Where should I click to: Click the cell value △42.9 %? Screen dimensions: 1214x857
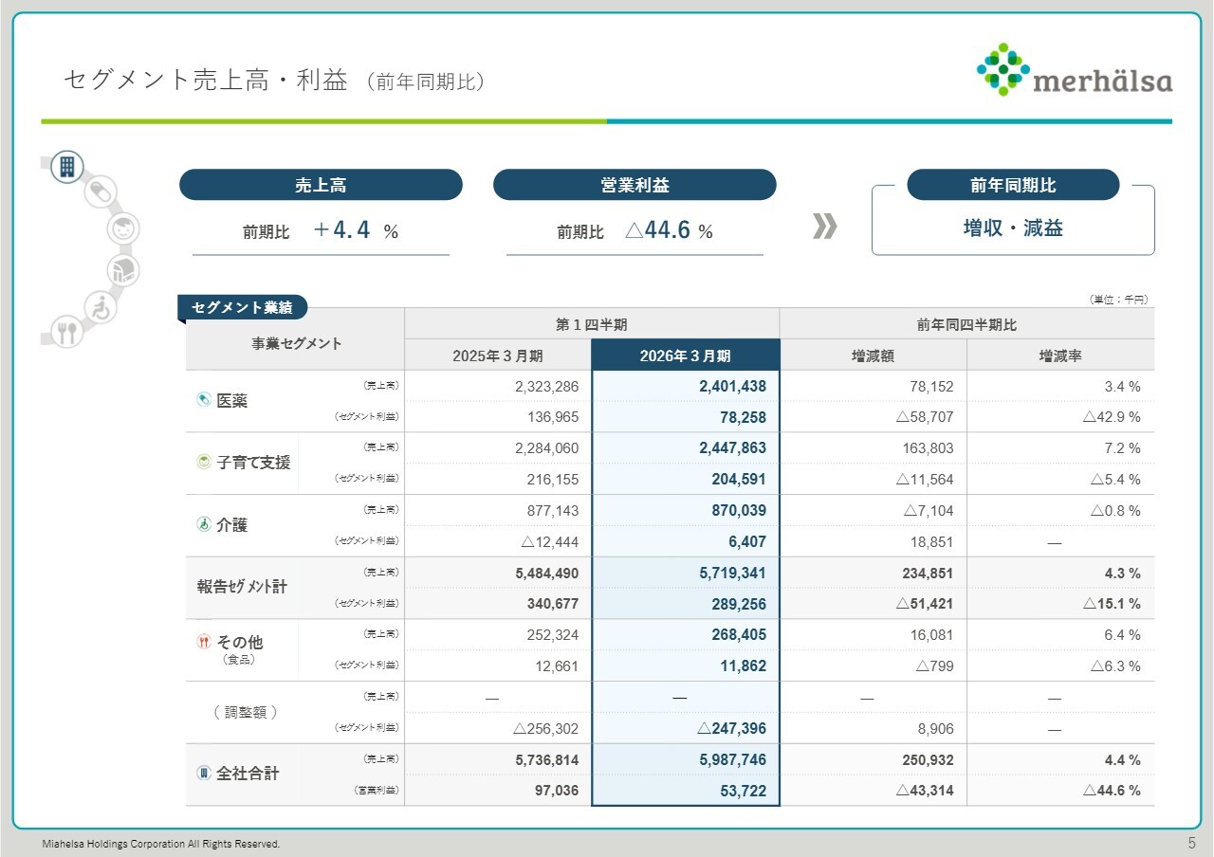point(1112,417)
